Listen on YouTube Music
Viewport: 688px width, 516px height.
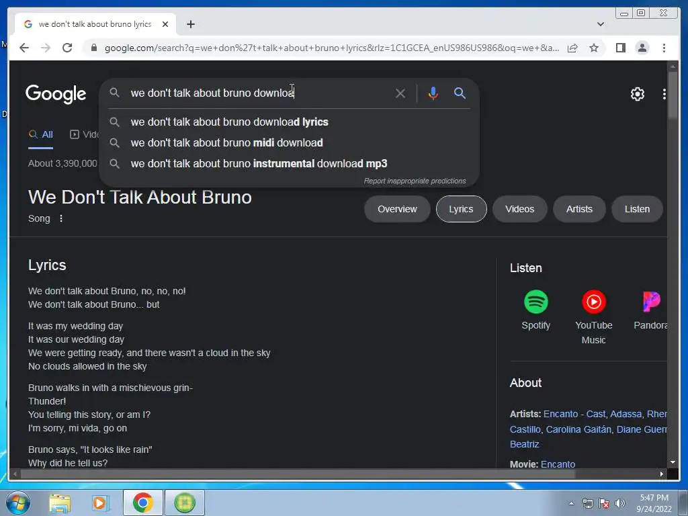pyautogui.click(x=594, y=317)
